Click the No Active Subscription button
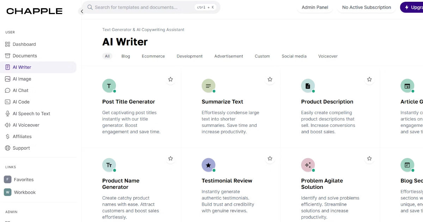This screenshot has height=222, width=423. (x=367, y=7)
